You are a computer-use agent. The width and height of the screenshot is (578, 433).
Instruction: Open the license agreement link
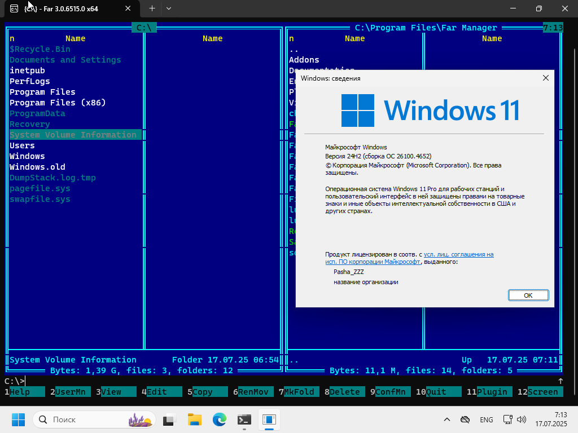pos(458,255)
